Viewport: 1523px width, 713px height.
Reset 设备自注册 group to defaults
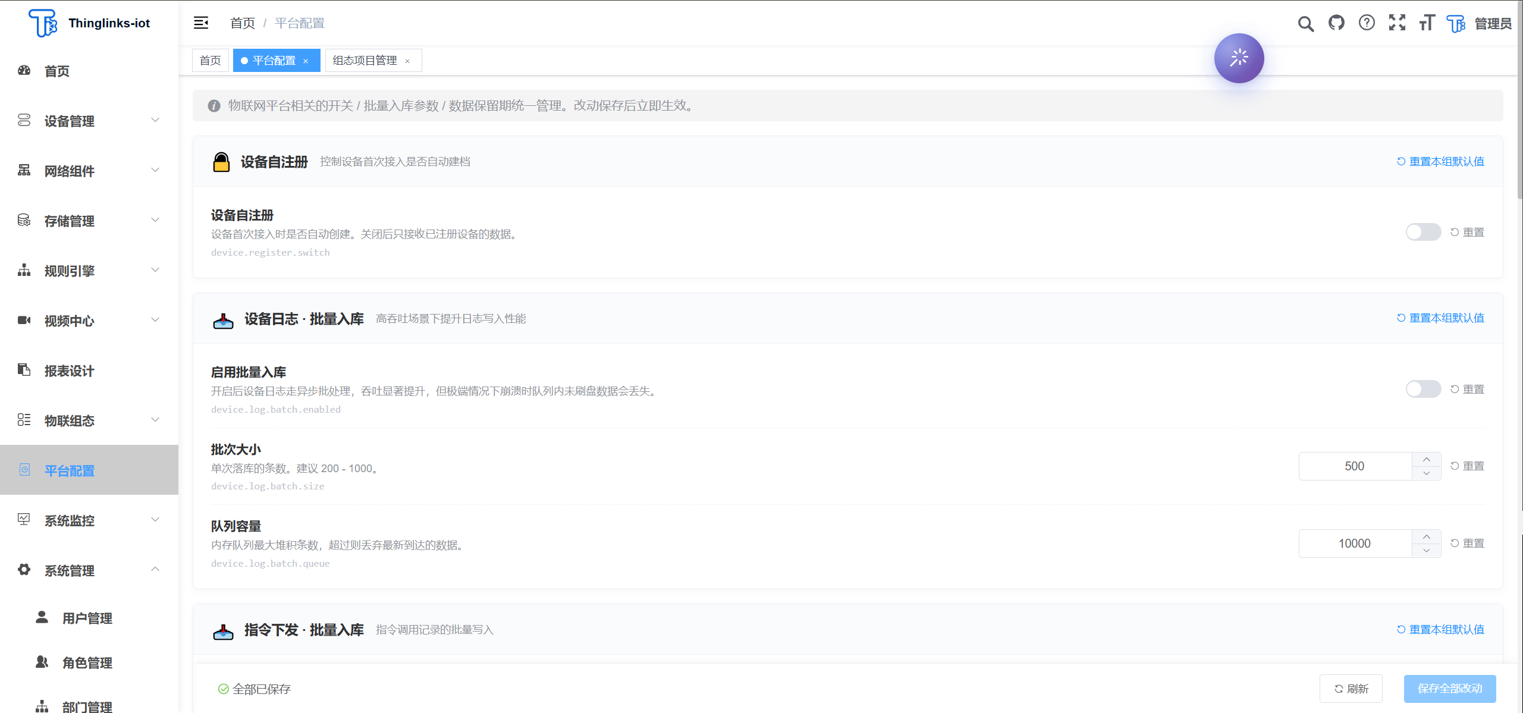point(1440,162)
